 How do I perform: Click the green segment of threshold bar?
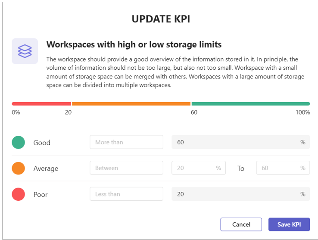pos(251,104)
